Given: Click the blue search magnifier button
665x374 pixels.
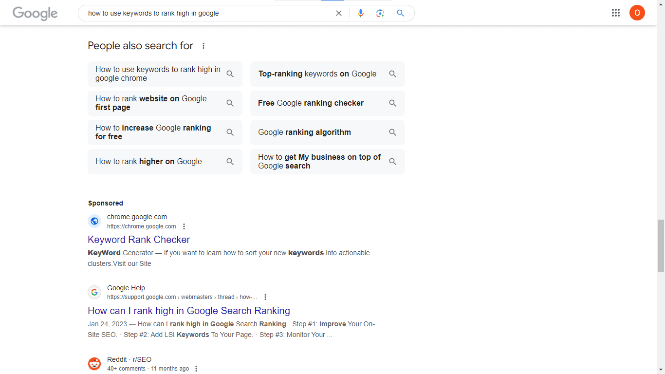Looking at the screenshot, I should tap(400, 13).
